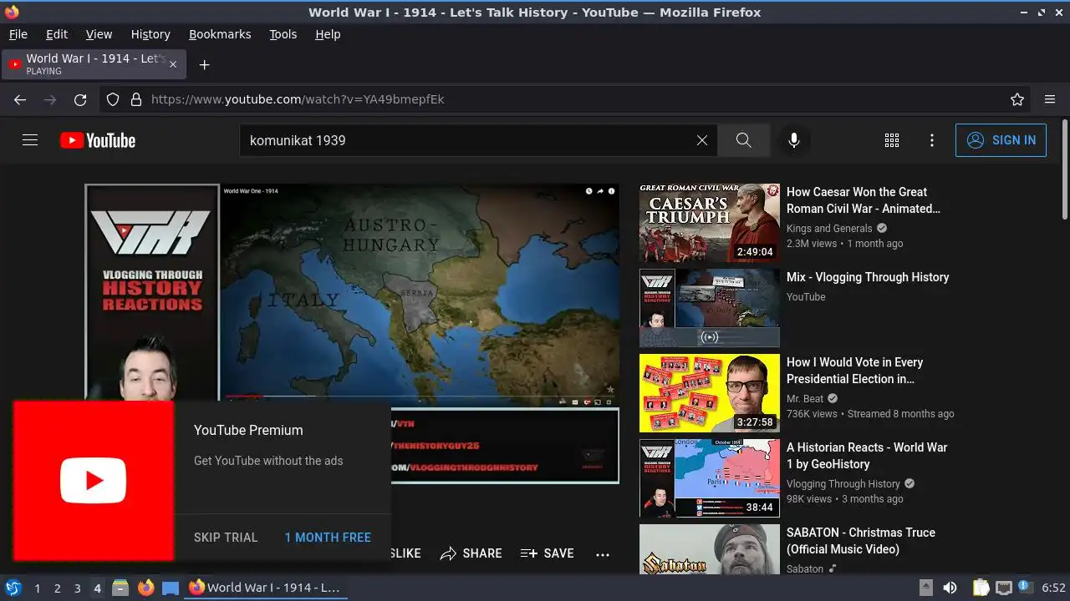
Task: Run search with magnifier button
Action: [744, 140]
